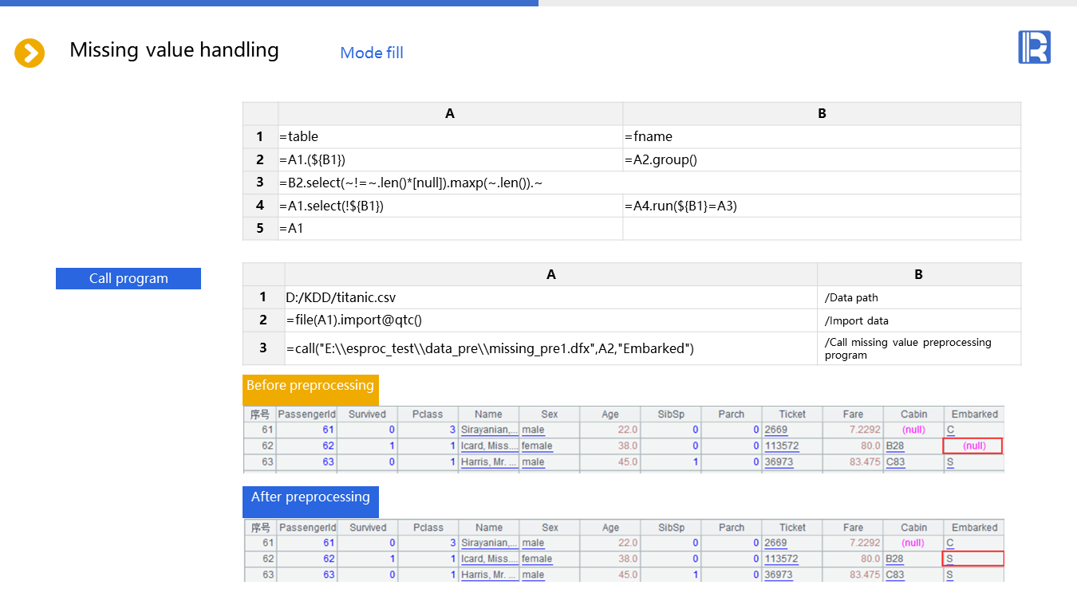Click the blue R logo in the corner
The image size is (1077, 605).
[x=1034, y=47]
